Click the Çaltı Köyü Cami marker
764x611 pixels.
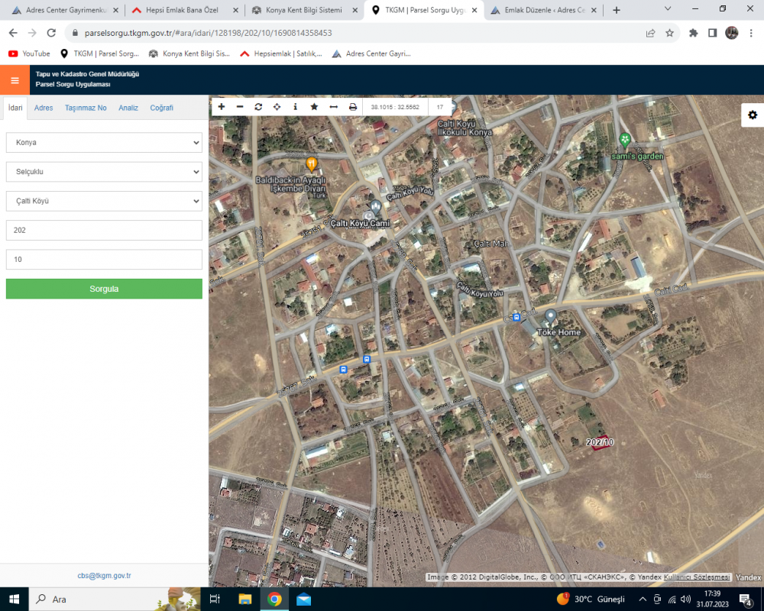(375, 208)
